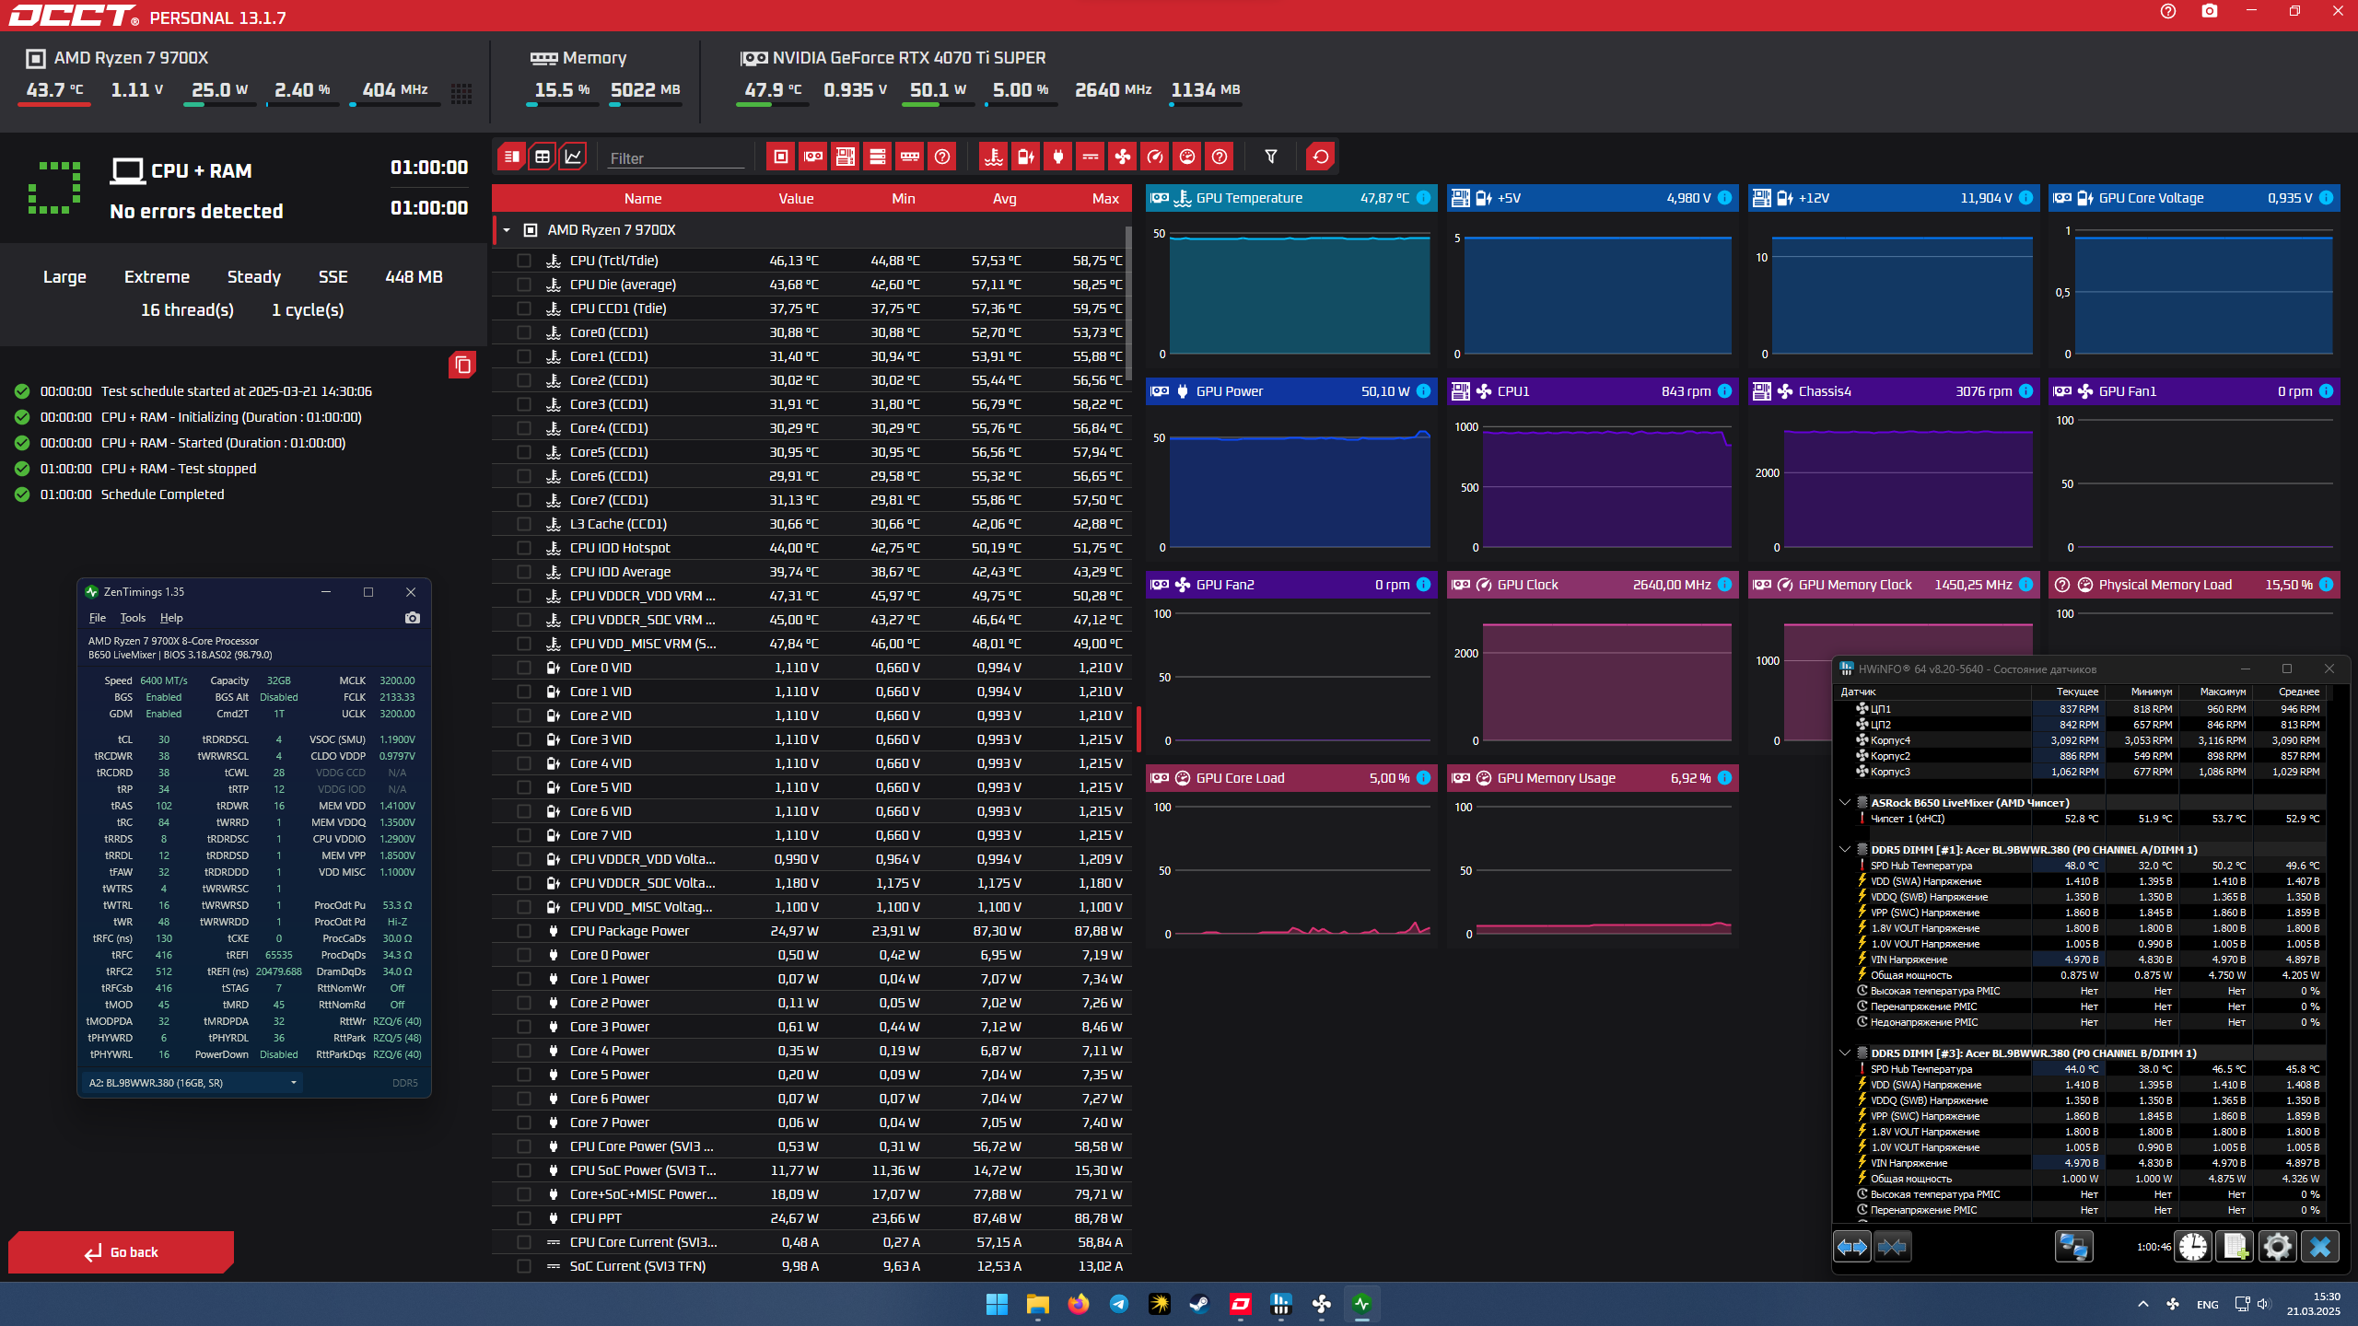The height and width of the screenshot is (1326, 2358).
Task: Copy test log with clipboard icon
Action: 462,366
